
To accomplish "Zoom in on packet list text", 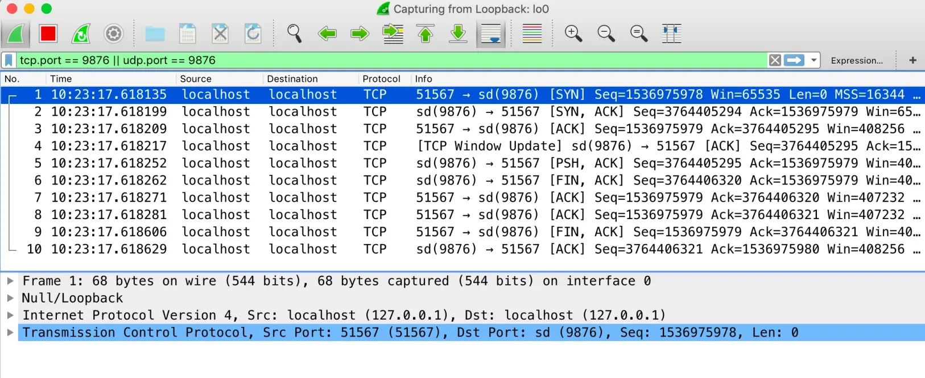I will pos(573,34).
